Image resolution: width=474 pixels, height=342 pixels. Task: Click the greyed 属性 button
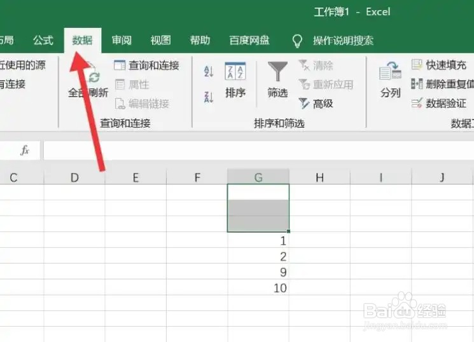[x=132, y=85]
